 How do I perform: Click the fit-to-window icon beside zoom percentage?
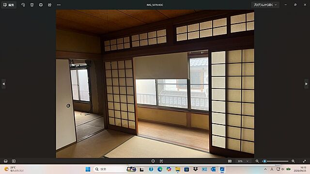(x=230, y=161)
